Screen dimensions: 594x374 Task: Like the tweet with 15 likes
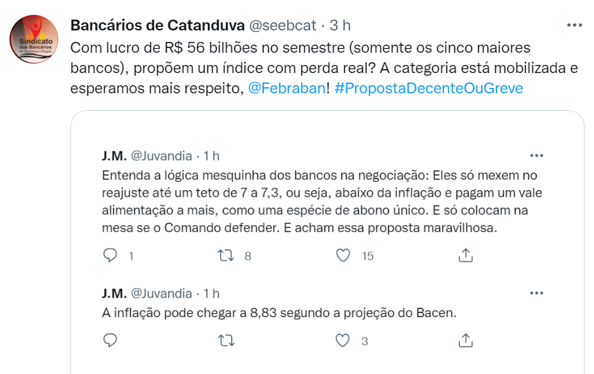click(343, 256)
